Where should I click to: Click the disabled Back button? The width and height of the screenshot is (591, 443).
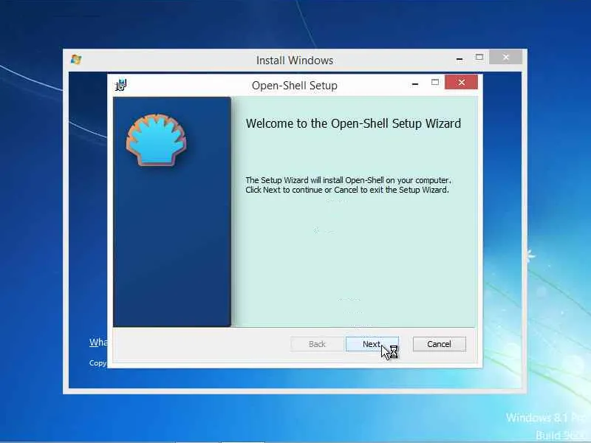click(x=317, y=344)
